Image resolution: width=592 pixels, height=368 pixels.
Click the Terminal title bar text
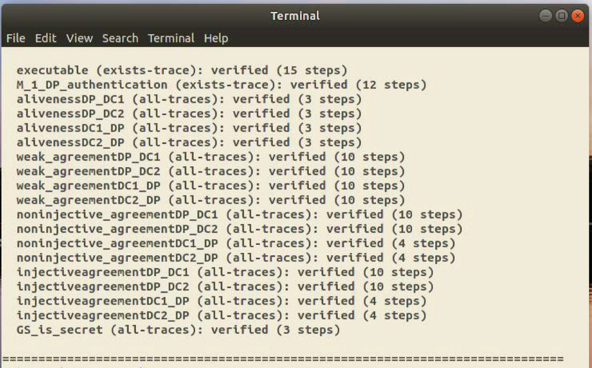[x=295, y=16]
